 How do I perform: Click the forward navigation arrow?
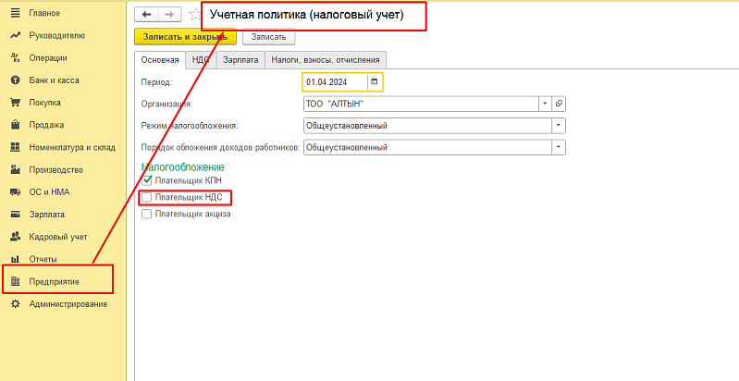tap(169, 15)
